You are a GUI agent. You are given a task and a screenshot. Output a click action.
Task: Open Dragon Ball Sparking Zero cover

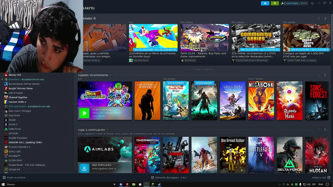(105, 94)
